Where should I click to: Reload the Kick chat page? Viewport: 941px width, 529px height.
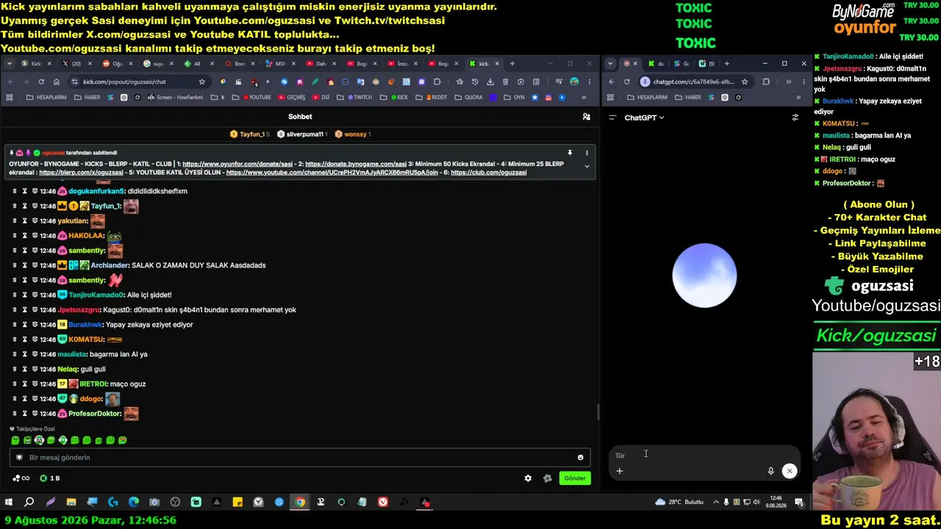point(41,82)
